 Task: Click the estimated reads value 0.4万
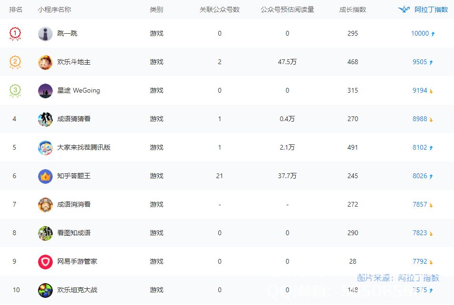[287, 119]
